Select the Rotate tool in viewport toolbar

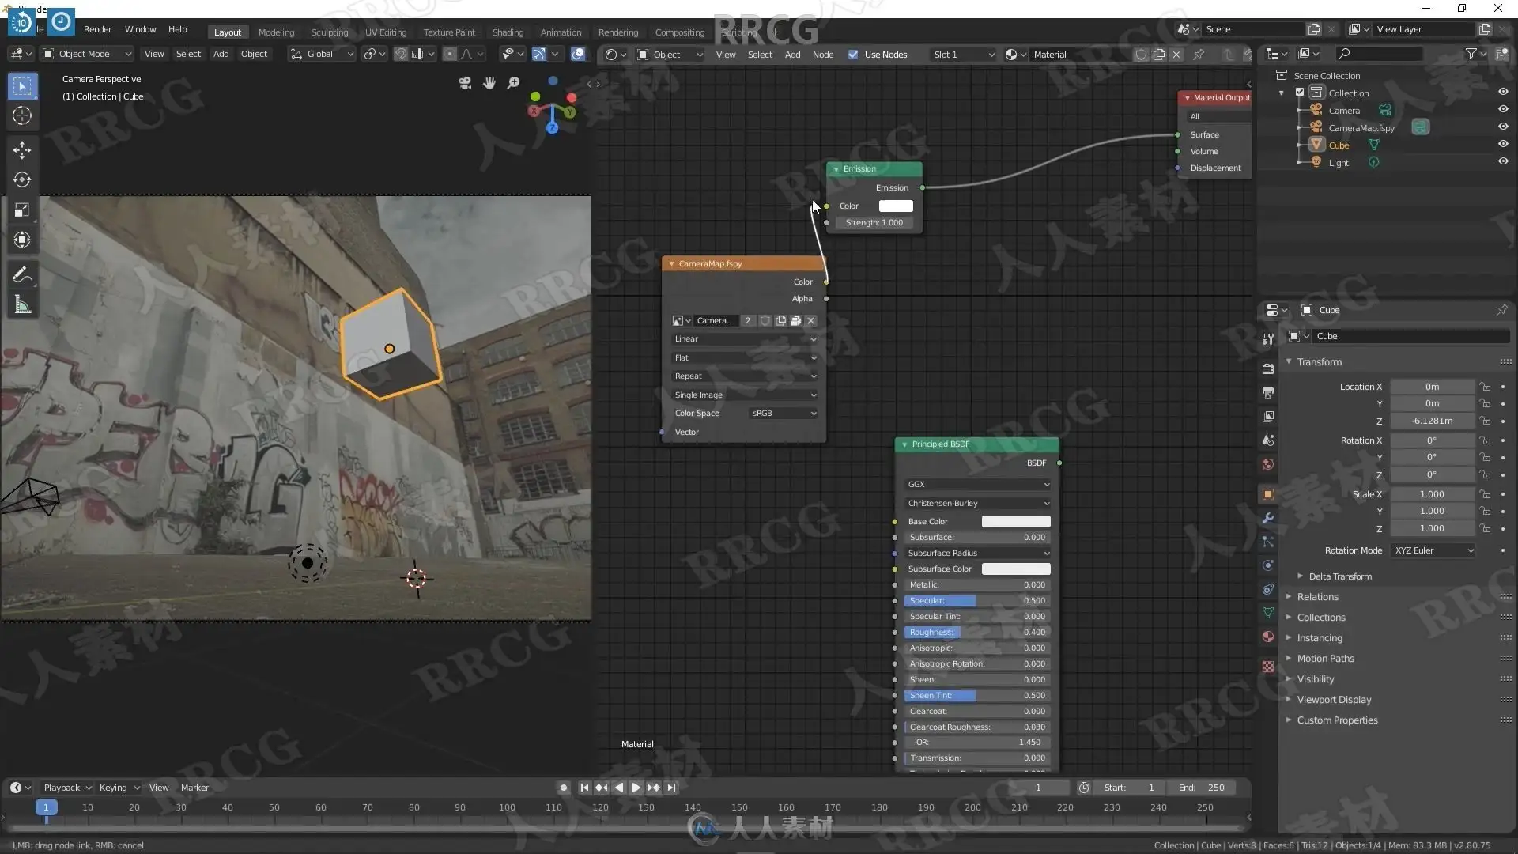tap(22, 179)
